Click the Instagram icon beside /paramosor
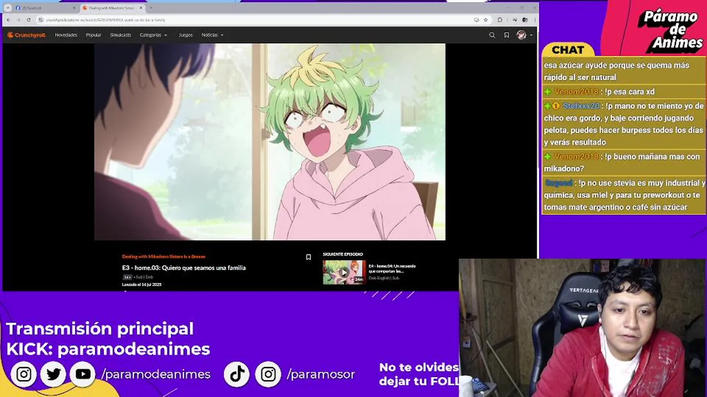The height and width of the screenshot is (397, 707). [x=268, y=374]
